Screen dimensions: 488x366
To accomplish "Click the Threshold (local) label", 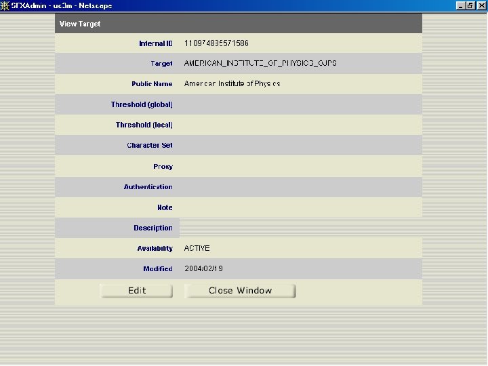I will pyautogui.click(x=144, y=125).
